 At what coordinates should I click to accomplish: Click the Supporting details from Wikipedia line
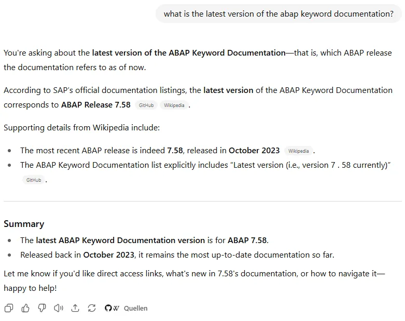(x=82, y=127)
